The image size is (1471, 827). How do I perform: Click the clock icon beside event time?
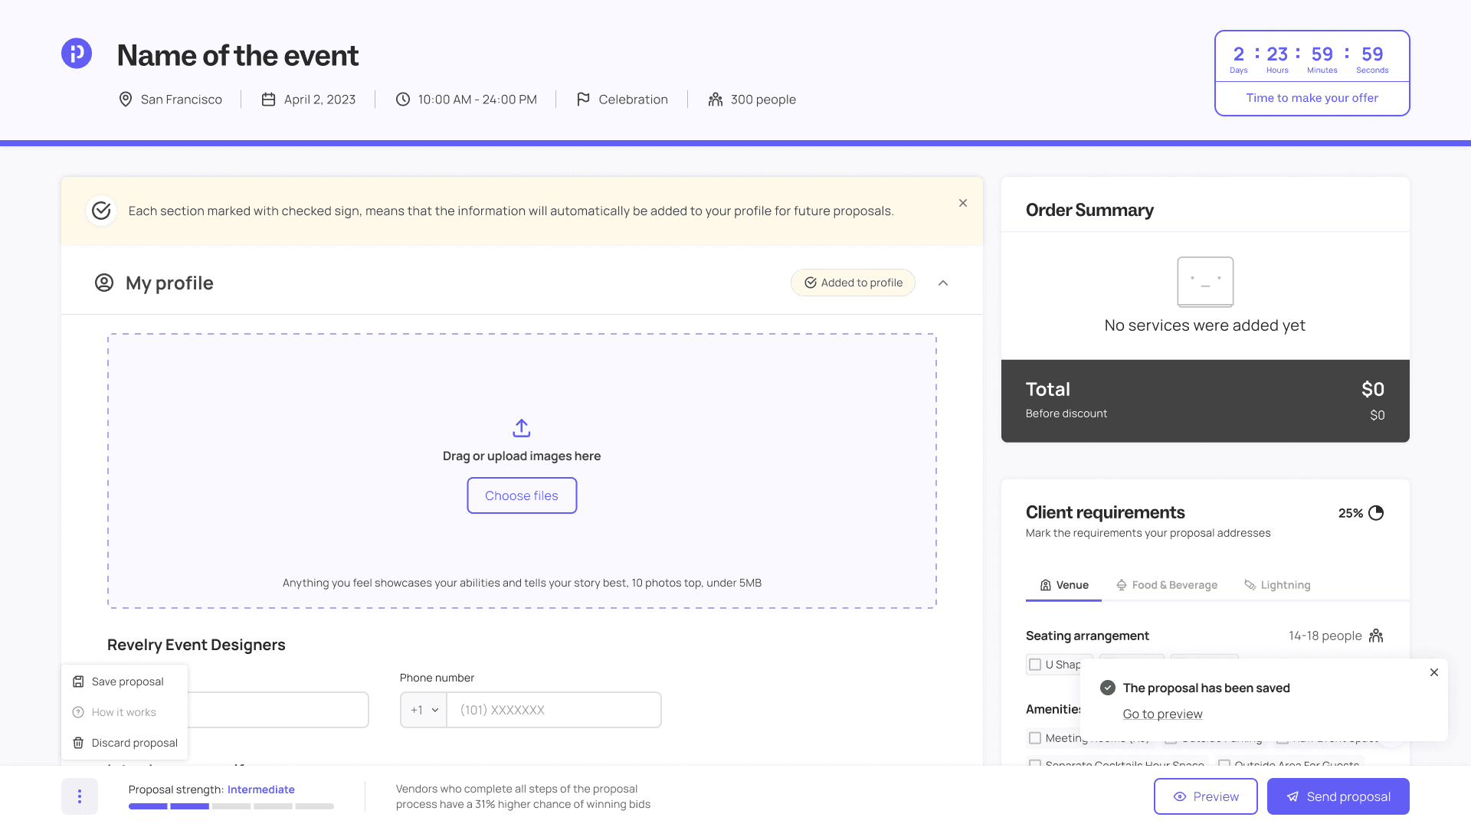pos(402,100)
